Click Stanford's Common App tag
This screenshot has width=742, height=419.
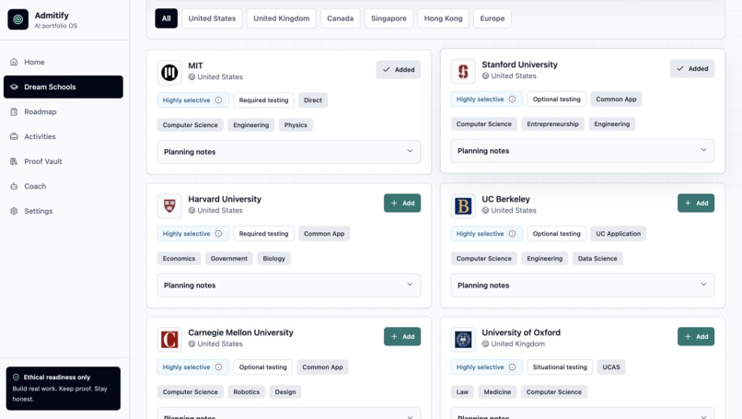tap(616, 99)
